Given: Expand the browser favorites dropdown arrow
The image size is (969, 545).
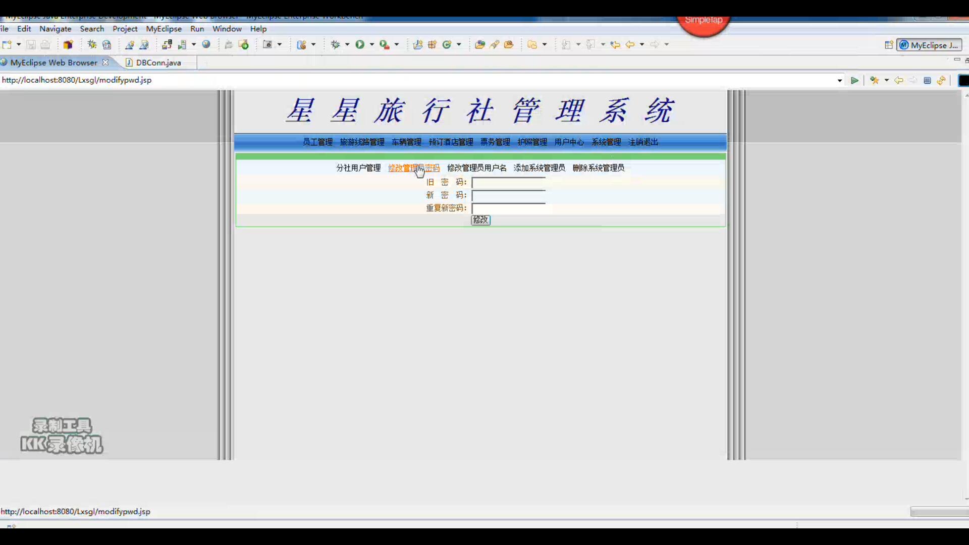Looking at the screenshot, I should [887, 81].
